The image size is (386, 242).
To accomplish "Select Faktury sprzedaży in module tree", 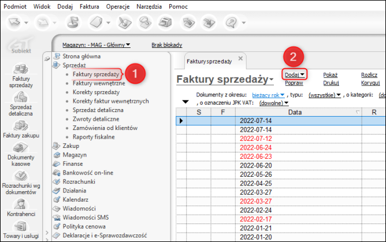I will coord(96,75).
